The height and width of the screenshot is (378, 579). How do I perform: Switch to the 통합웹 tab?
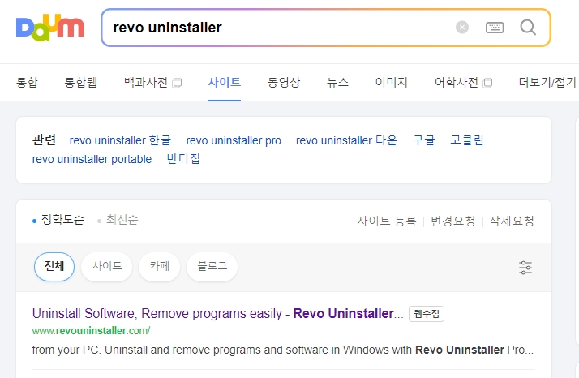[x=81, y=82]
